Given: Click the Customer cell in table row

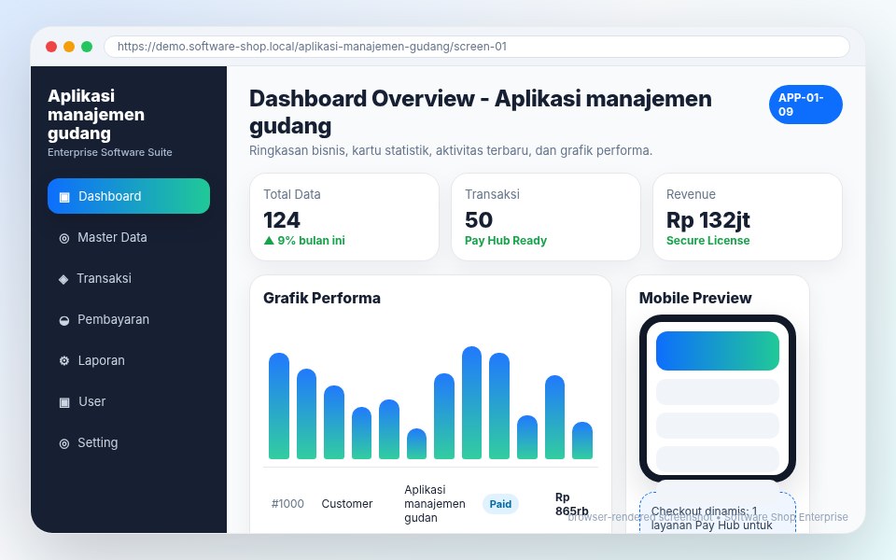Looking at the screenshot, I should point(347,504).
